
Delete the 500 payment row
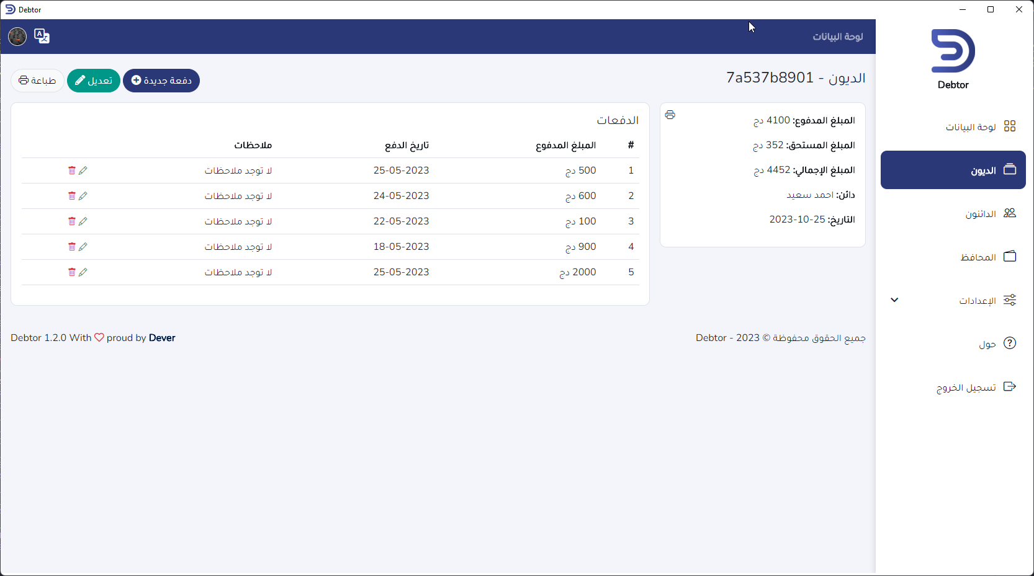(x=72, y=171)
